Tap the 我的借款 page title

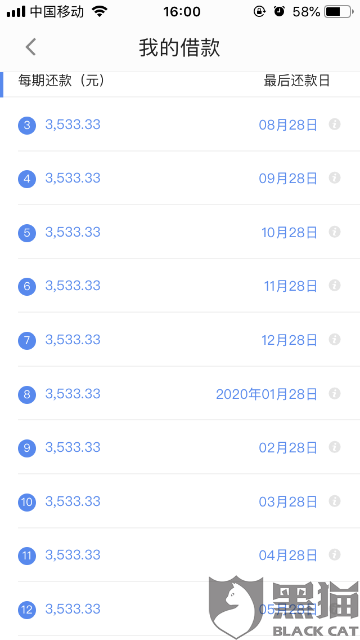click(179, 48)
